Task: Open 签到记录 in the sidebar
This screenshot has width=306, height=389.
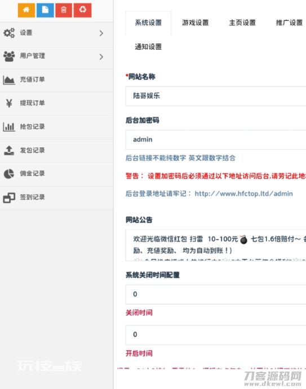Action: pyautogui.click(x=56, y=198)
